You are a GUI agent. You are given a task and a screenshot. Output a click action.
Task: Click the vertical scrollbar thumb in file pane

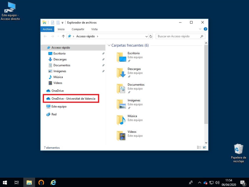coord(206,84)
